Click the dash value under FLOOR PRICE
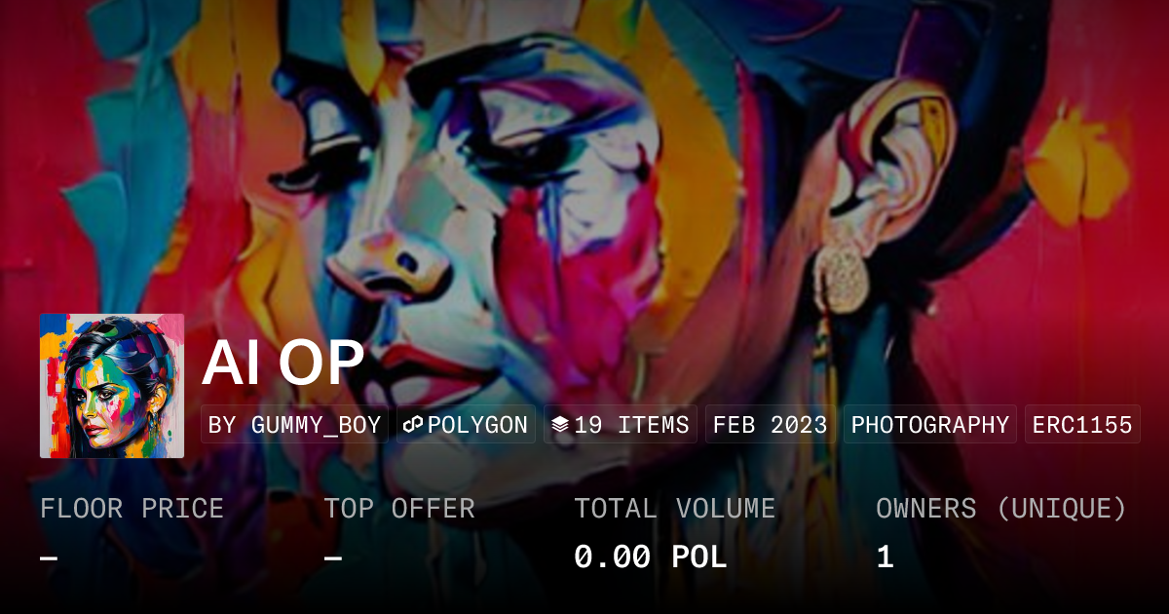 click(x=49, y=557)
